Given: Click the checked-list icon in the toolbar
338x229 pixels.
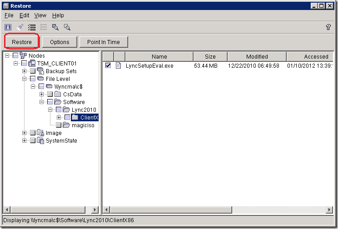Looking at the screenshot, I should coord(31,27).
